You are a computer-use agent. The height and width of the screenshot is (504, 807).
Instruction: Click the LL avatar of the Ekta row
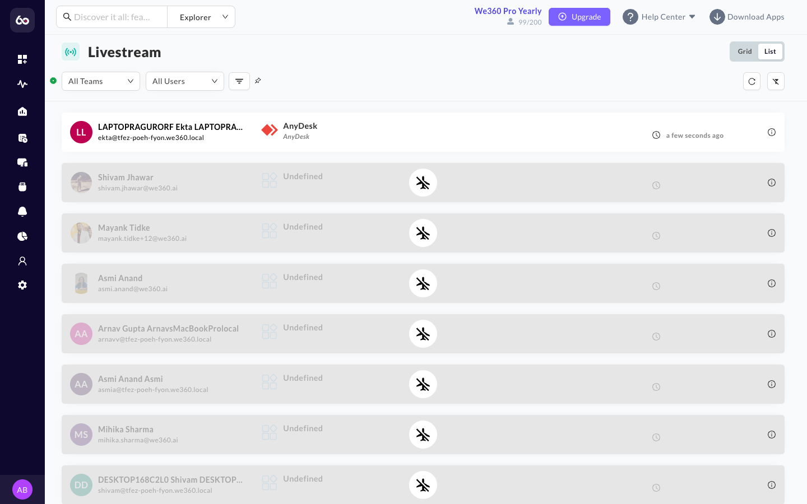[x=81, y=132]
